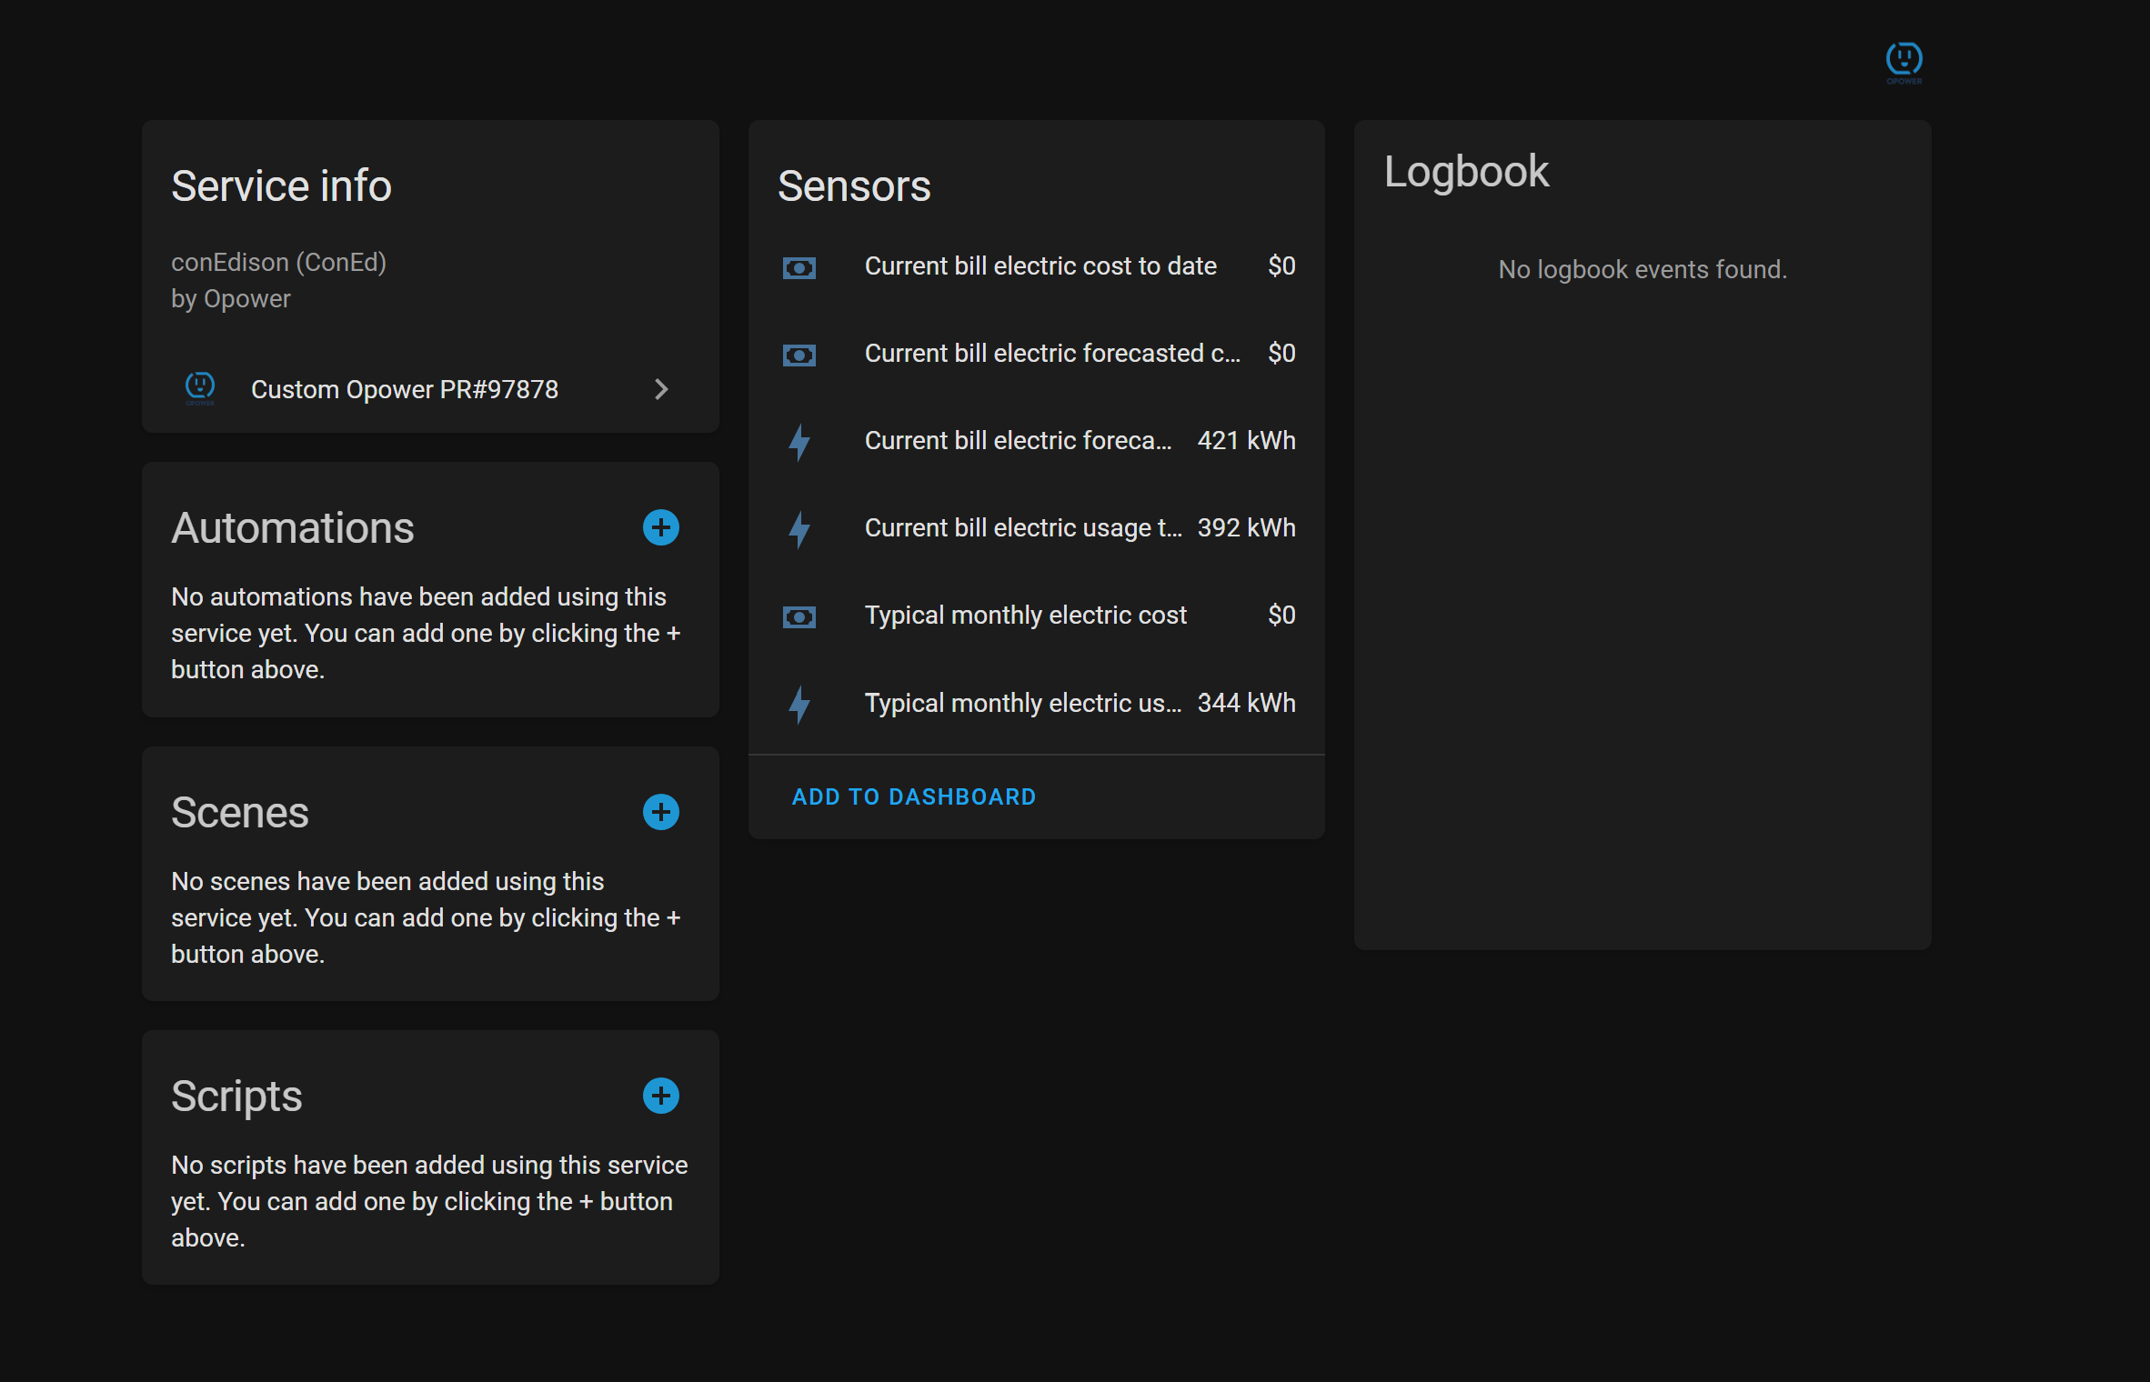This screenshot has width=2150, height=1382.
Task: Click lightning icon beside 344 kWh sensor
Action: coord(799,704)
